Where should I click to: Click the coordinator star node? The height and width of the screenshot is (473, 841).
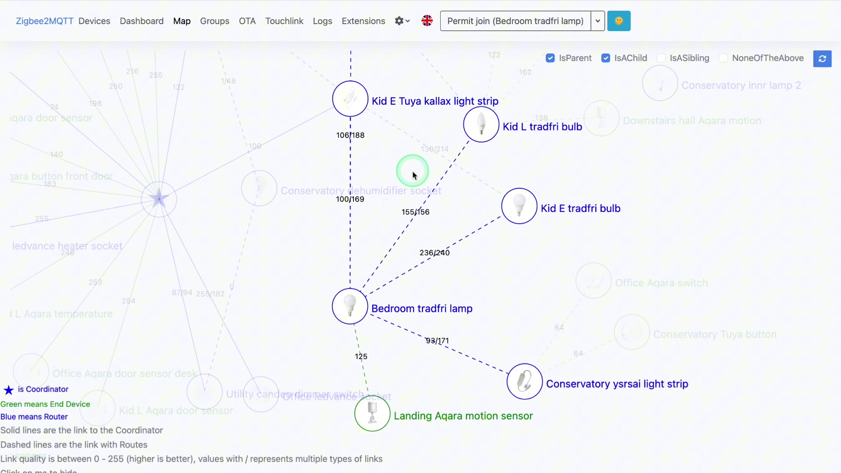coord(159,199)
